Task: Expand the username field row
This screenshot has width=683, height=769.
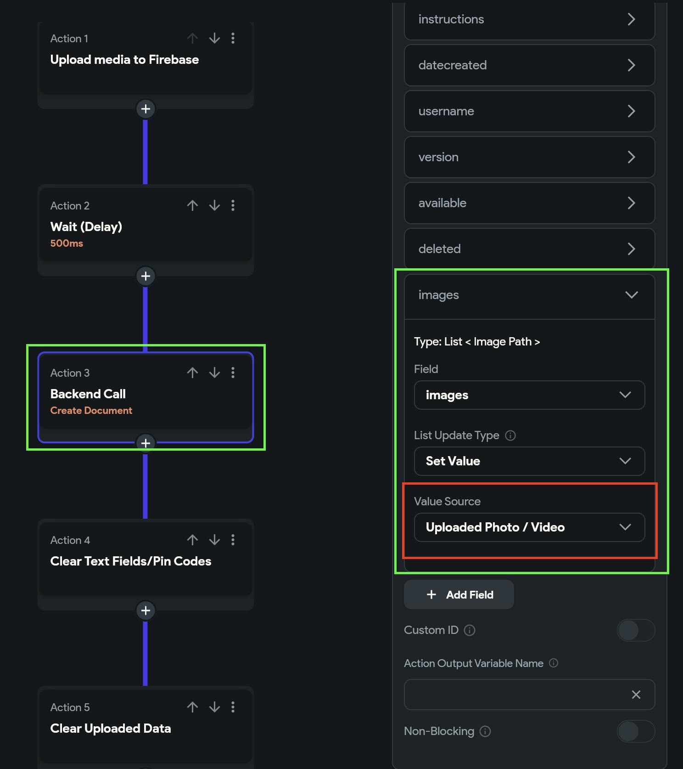Action: pos(529,111)
